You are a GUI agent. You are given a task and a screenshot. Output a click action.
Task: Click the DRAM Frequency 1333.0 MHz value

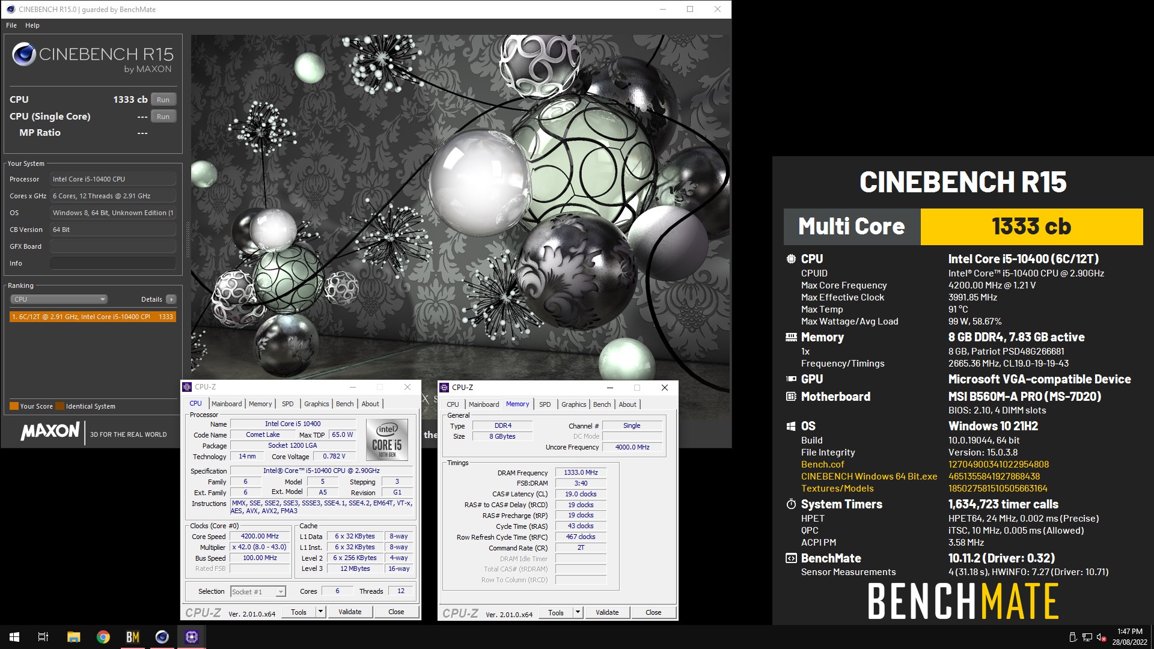pyautogui.click(x=581, y=473)
